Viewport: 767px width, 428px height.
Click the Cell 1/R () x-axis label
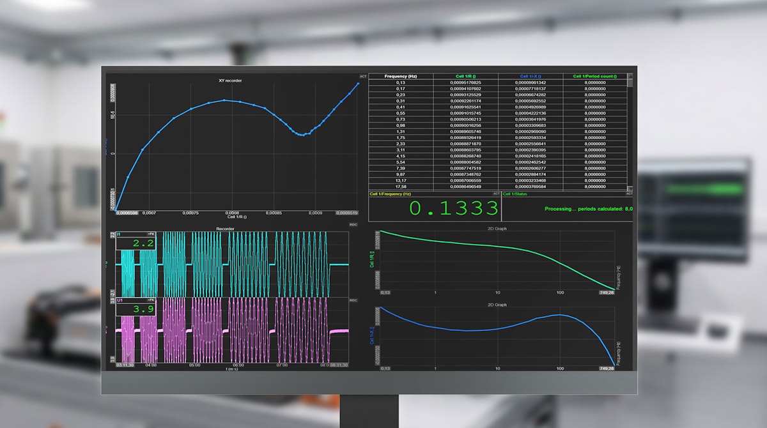[x=237, y=217]
